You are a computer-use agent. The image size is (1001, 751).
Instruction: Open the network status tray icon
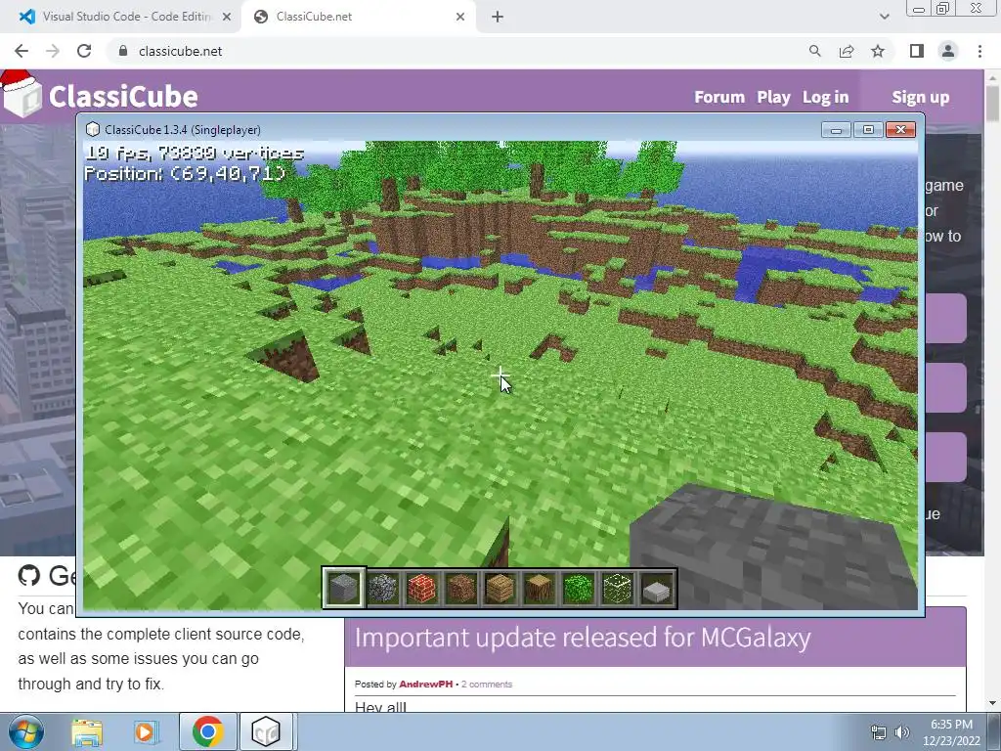pos(879,732)
